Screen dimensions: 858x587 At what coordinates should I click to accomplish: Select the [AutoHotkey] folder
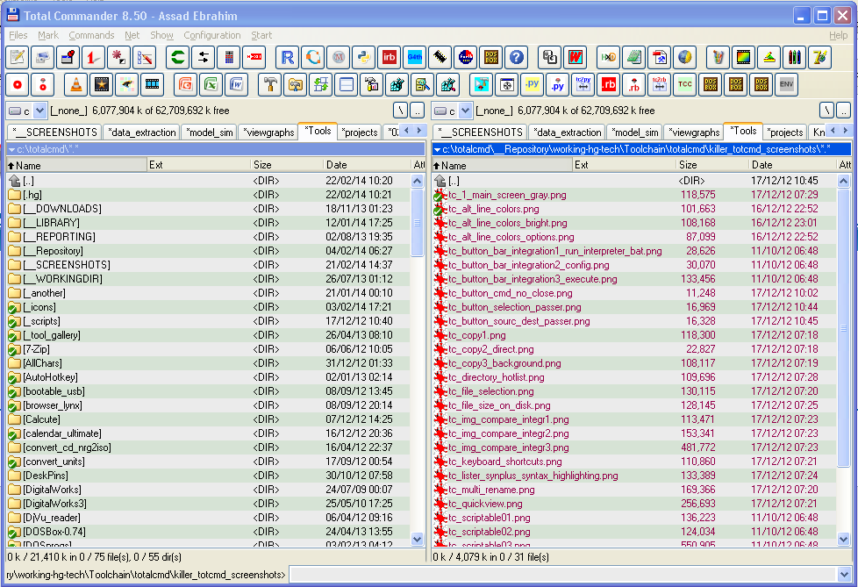(209, 377)
